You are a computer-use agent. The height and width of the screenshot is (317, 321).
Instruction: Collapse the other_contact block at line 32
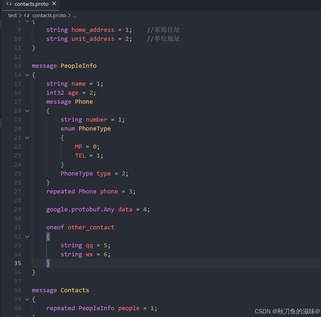[27, 236]
